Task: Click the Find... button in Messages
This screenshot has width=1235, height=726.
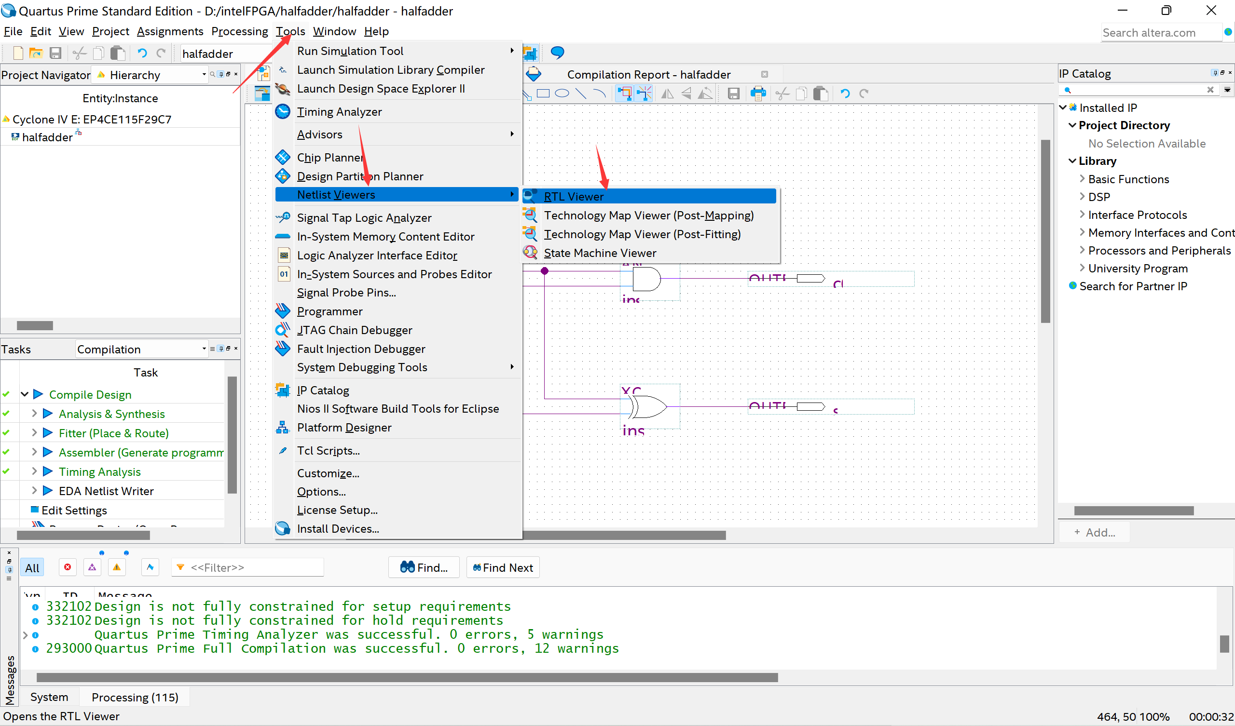Action: click(424, 567)
